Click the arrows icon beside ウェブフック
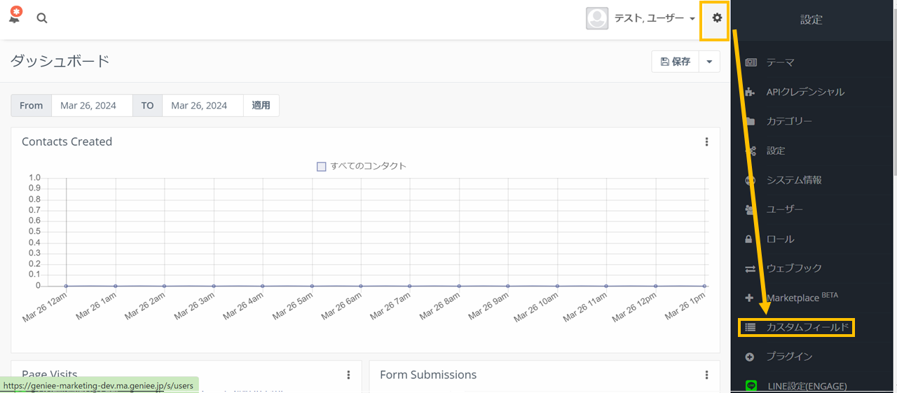Screen dimensions: 897x393 click(751, 268)
